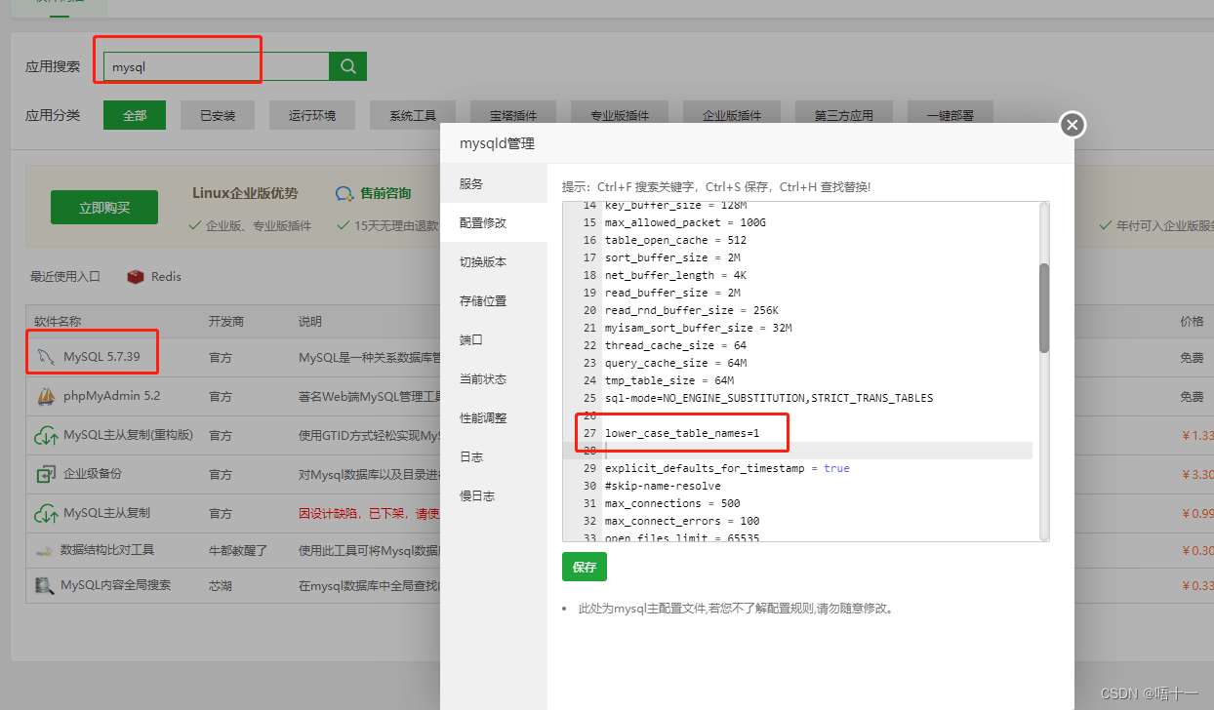
Task: Open the 企业级备份 software entry
Action: pos(93,474)
